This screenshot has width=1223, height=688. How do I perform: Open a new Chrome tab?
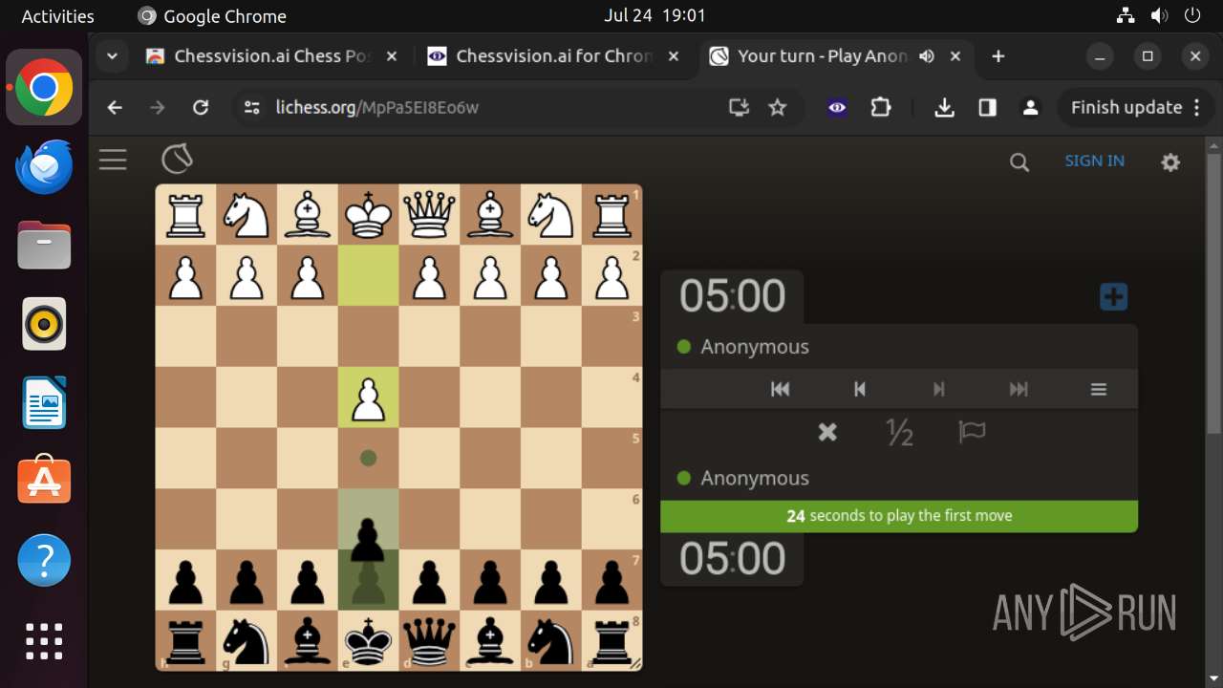(x=998, y=56)
